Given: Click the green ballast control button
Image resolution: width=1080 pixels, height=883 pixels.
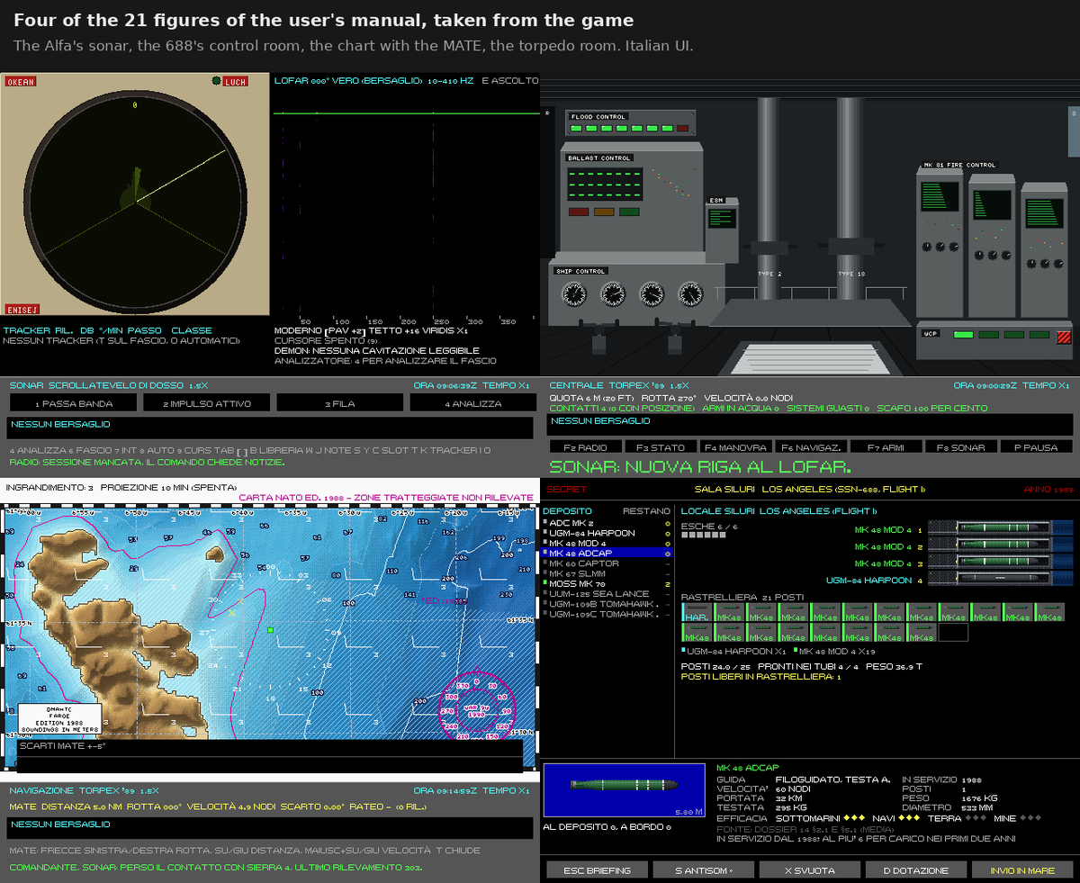Looking at the screenshot, I should pos(629,212).
